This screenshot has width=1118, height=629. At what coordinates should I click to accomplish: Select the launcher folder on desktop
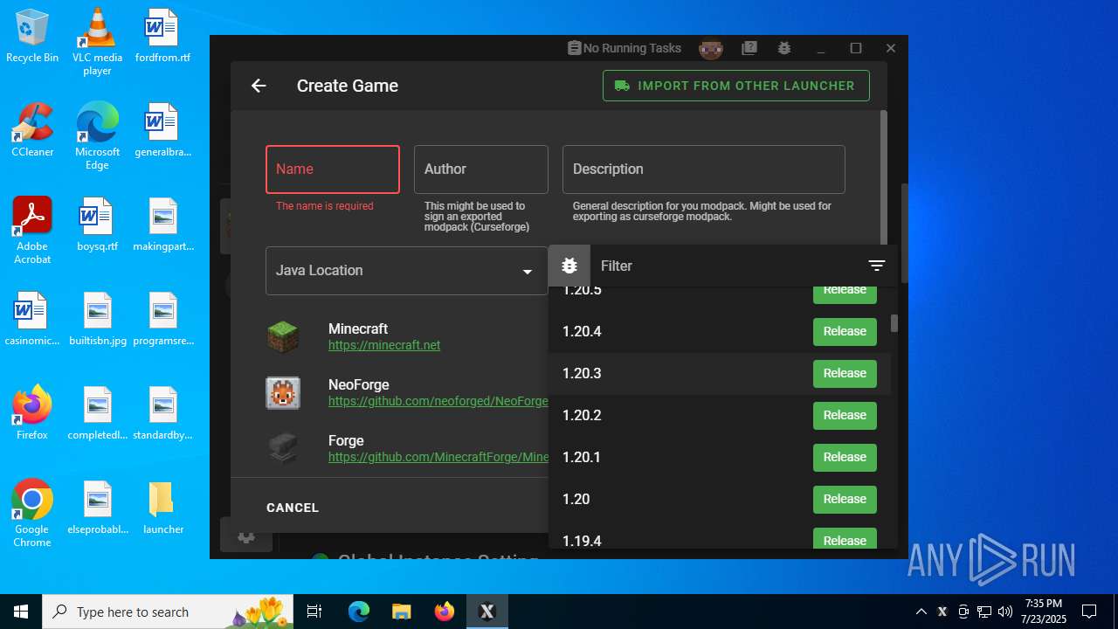pyautogui.click(x=163, y=507)
